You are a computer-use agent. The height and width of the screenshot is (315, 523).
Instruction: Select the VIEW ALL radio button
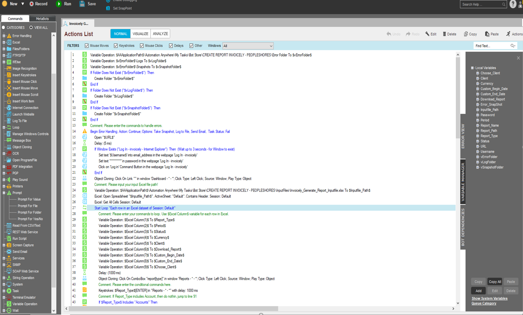click(31, 28)
